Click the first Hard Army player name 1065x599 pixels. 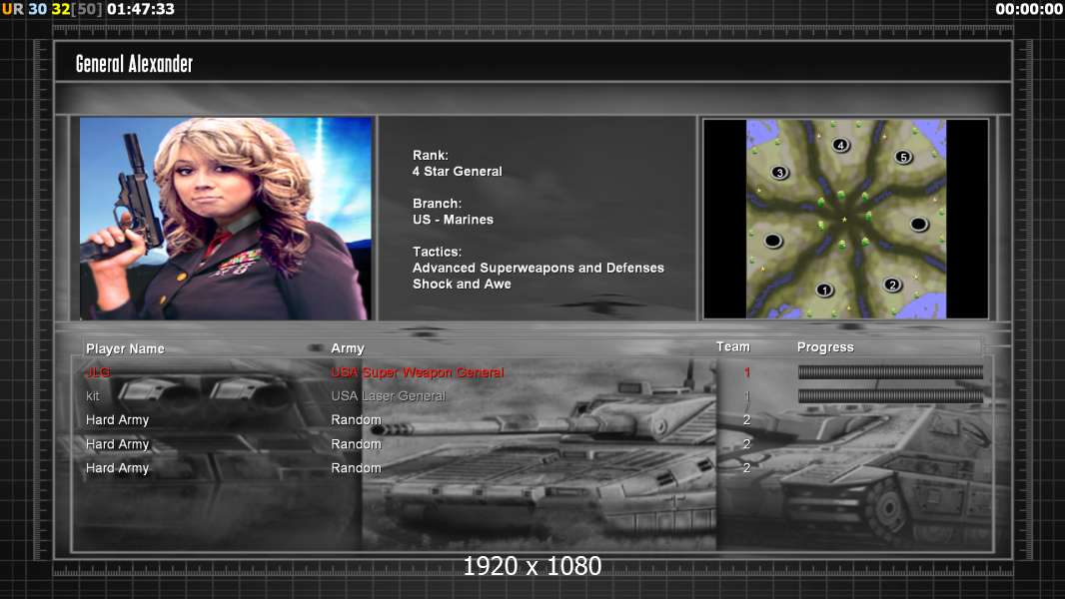[117, 420]
